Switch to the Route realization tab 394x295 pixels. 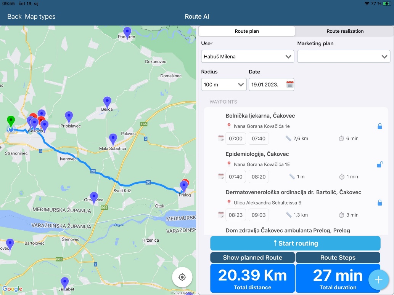pyautogui.click(x=345, y=31)
